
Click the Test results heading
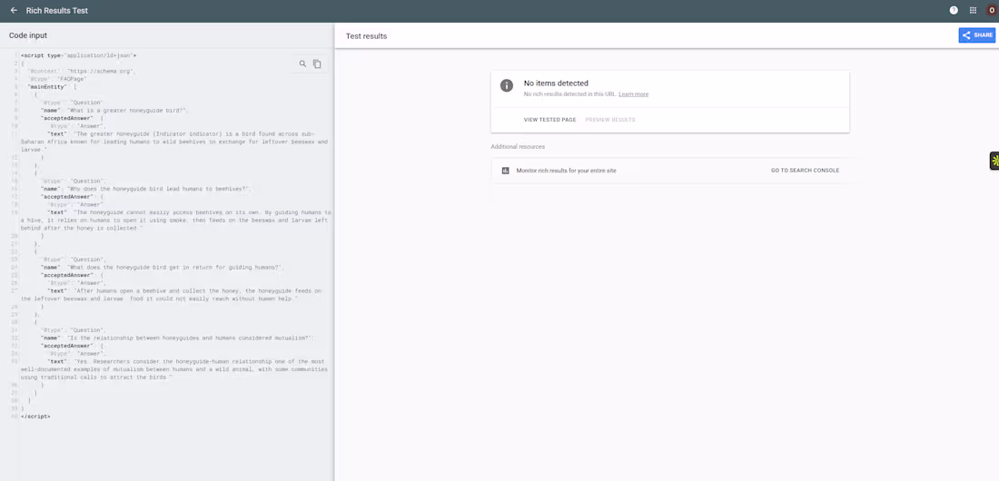click(366, 36)
